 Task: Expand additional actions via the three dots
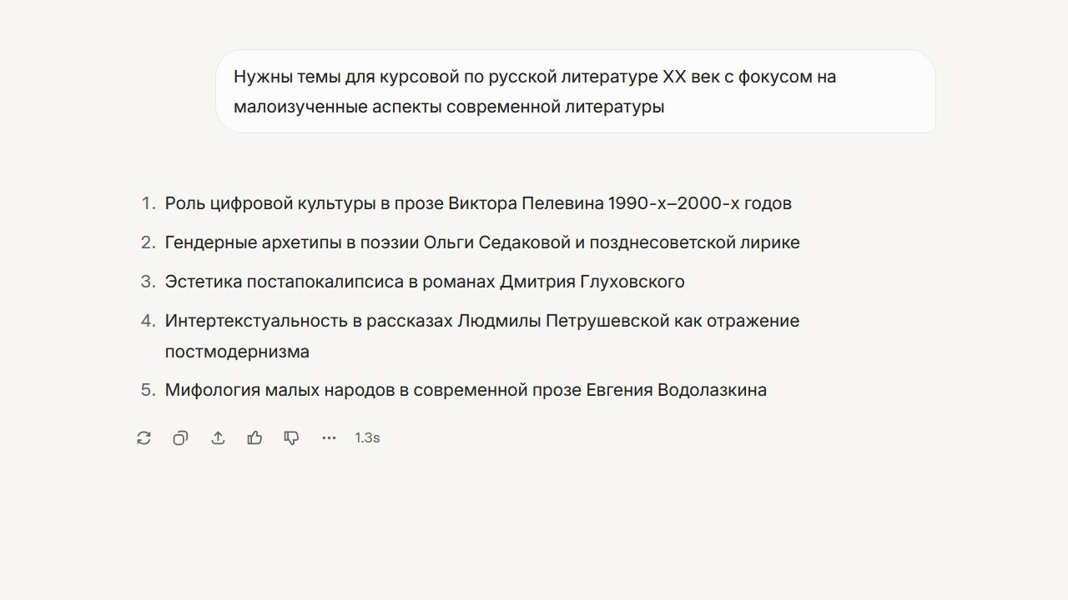tap(329, 437)
